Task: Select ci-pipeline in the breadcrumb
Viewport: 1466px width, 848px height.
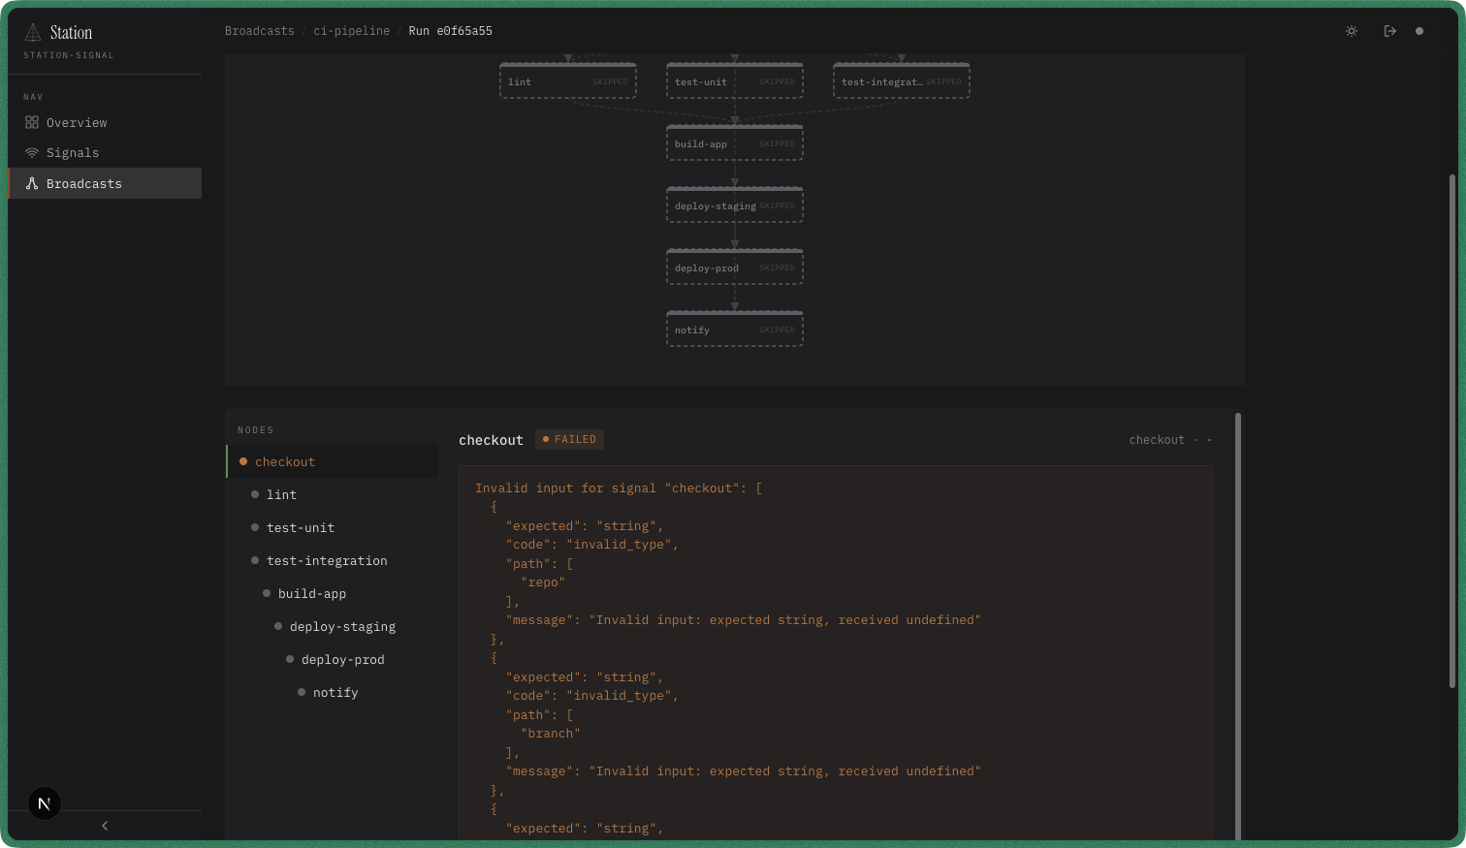Action: coord(351,30)
